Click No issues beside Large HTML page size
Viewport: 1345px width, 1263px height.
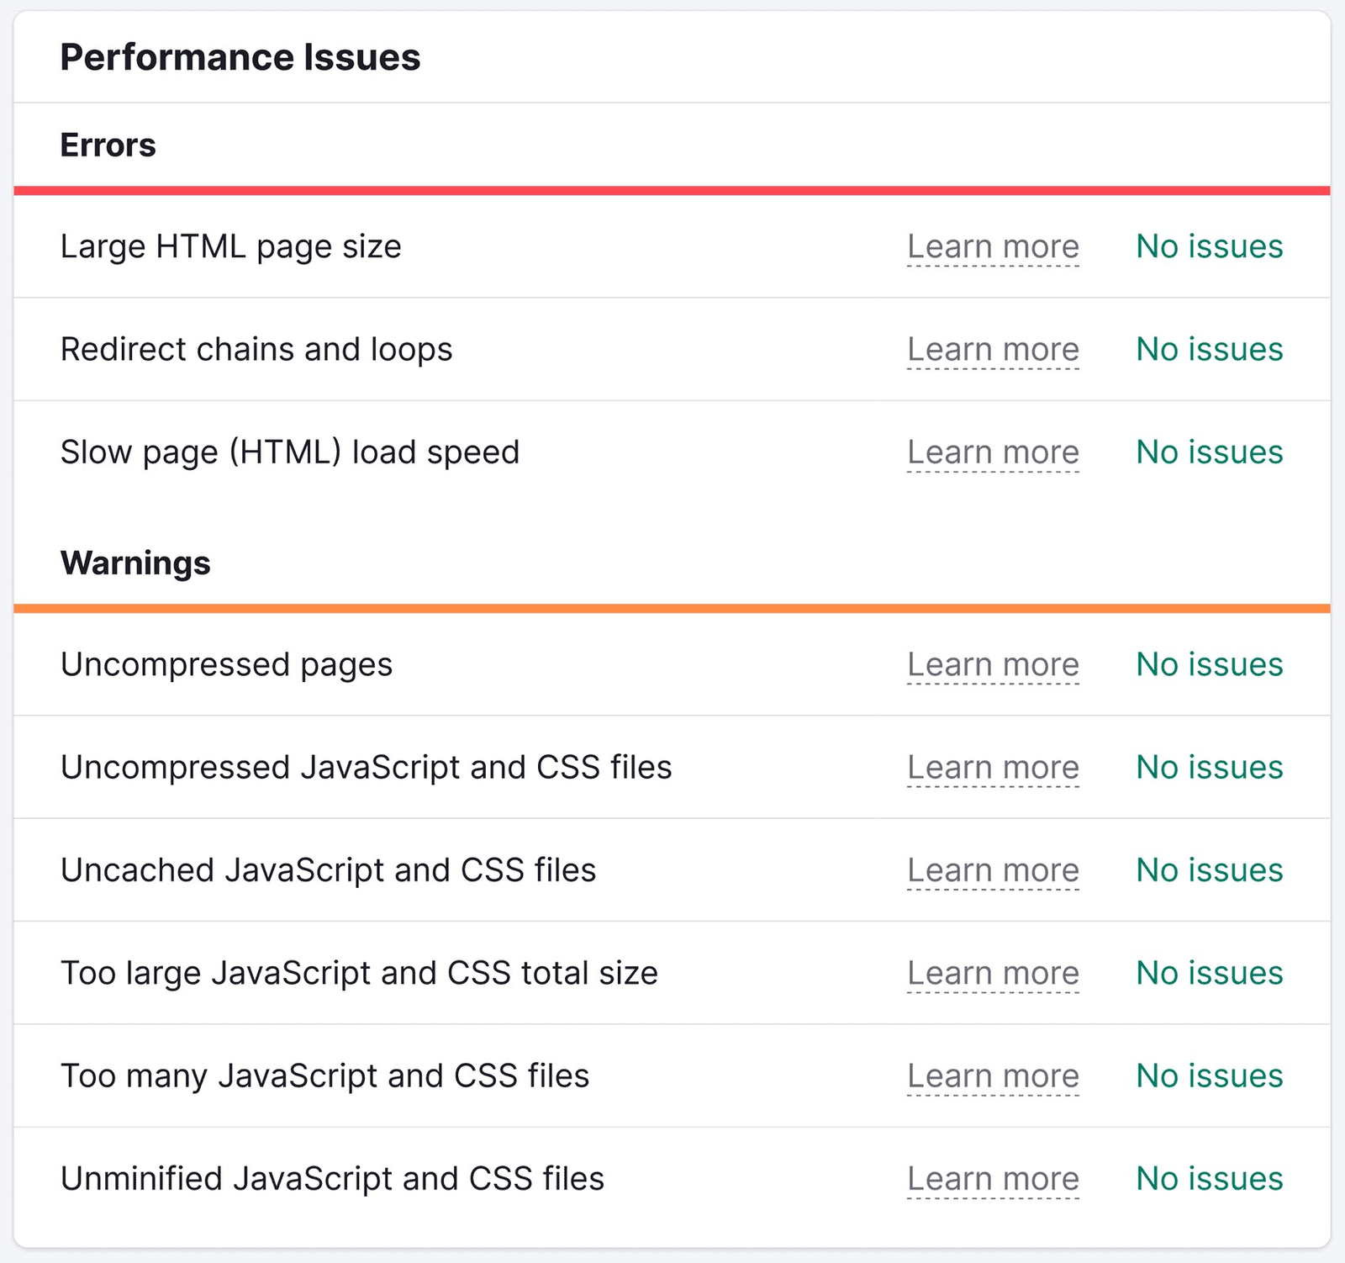(1208, 246)
